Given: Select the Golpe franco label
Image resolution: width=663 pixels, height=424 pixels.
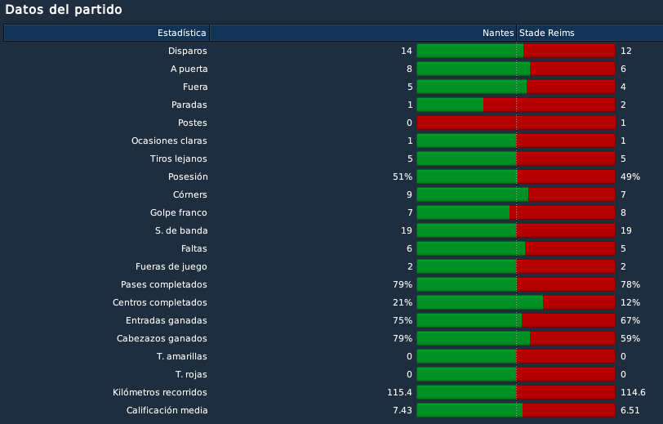Looking at the screenshot, I should click(179, 213).
